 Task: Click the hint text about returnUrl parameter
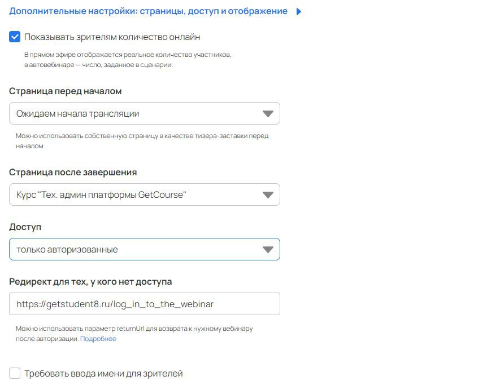point(134,334)
